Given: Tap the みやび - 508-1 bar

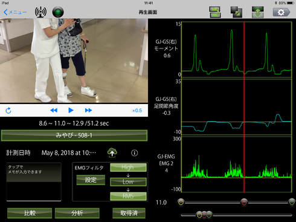Looking at the screenshot, I should pos(74,135).
